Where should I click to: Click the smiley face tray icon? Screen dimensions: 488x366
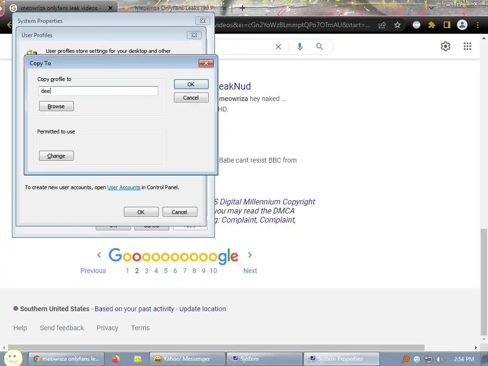(417, 359)
